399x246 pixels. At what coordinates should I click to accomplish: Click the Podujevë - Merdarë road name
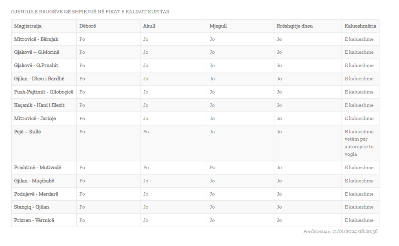coord(36,194)
